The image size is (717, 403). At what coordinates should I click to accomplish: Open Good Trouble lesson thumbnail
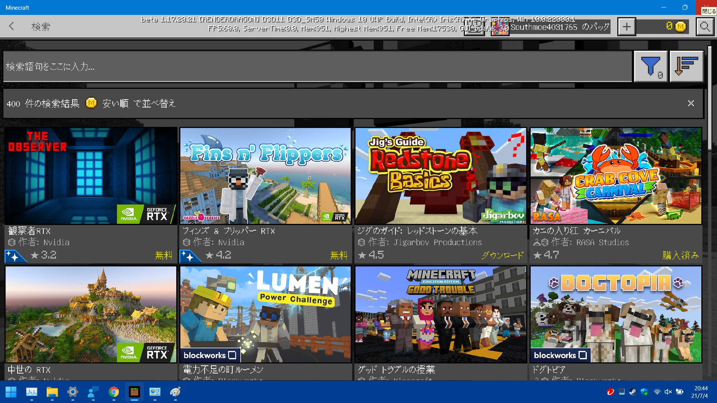[x=441, y=314]
